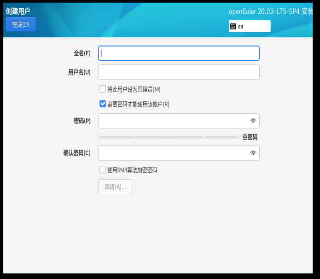This screenshot has width=320, height=279.
Task: Reveal confirm password via 确认密码 eye icon
Action: 253,153
